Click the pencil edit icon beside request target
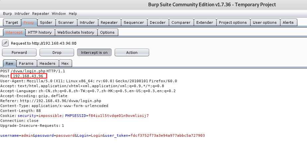 point(5,43)
